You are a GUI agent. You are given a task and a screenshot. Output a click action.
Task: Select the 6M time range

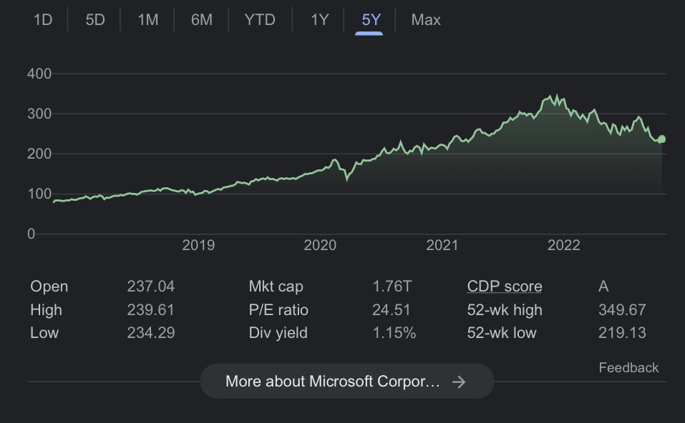coord(202,20)
